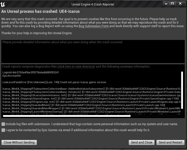Maximize the Crash Reporter window
This screenshot has height=150, width=187.
click(x=172, y=4)
